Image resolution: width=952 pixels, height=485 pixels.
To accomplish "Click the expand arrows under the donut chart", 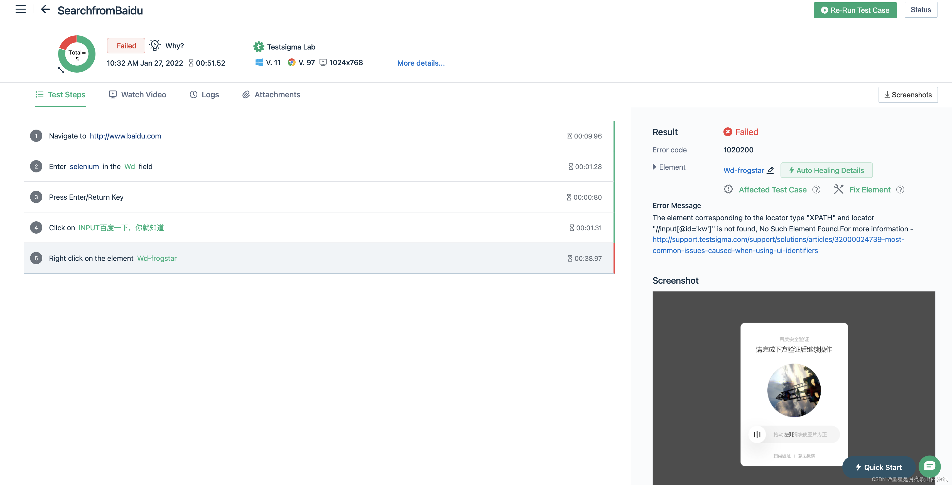I will [61, 70].
